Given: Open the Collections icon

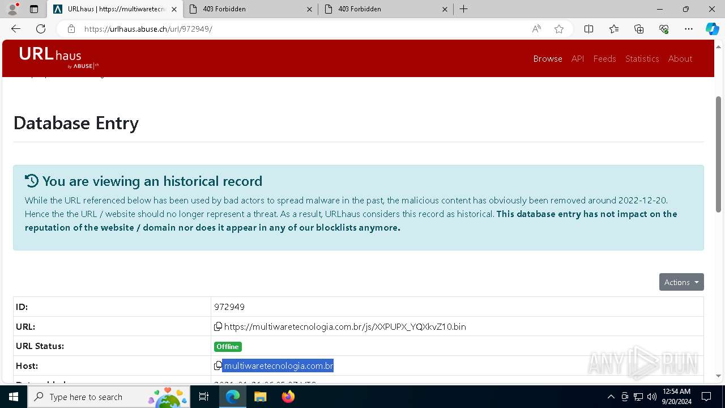Looking at the screenshot, I should click(639, 29).
